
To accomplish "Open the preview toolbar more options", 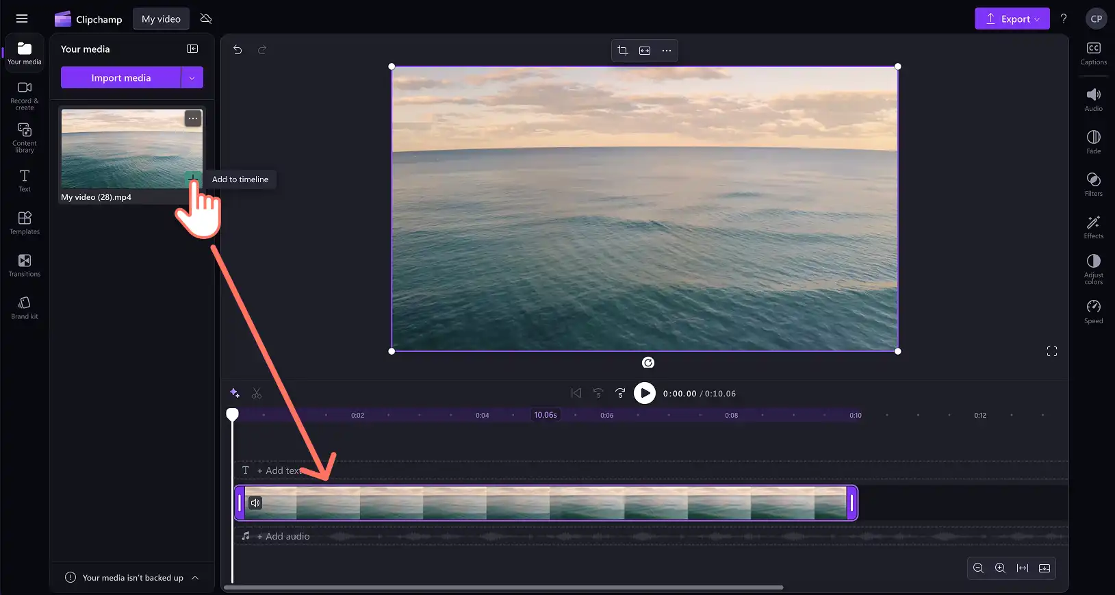I will pyautogui.click(x=667, y=50).
